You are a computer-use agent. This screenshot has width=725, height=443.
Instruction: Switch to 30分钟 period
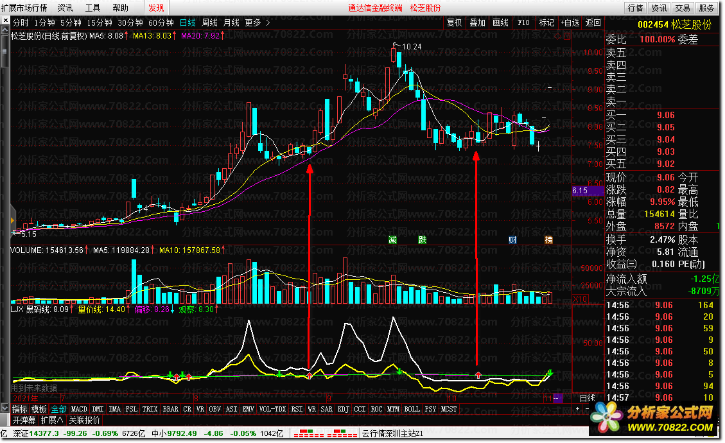coord(130,22)
